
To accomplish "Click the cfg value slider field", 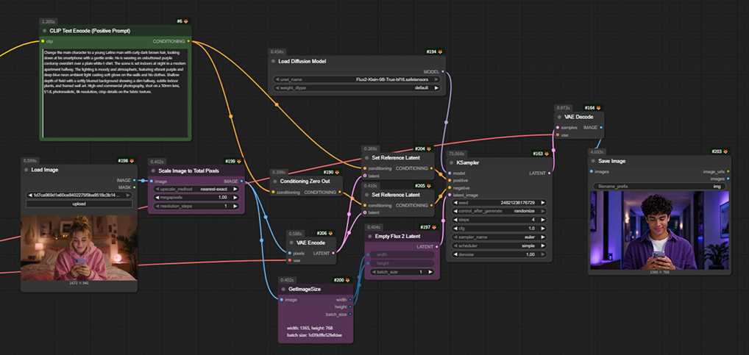I will 499,229.
